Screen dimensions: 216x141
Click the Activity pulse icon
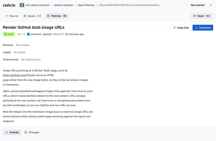[7, 132]
